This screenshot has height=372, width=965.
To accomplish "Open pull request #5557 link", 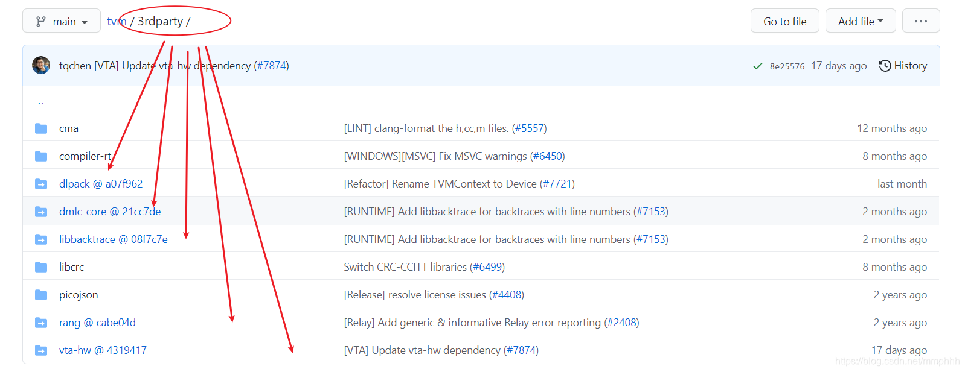I will tap(530, 128).
